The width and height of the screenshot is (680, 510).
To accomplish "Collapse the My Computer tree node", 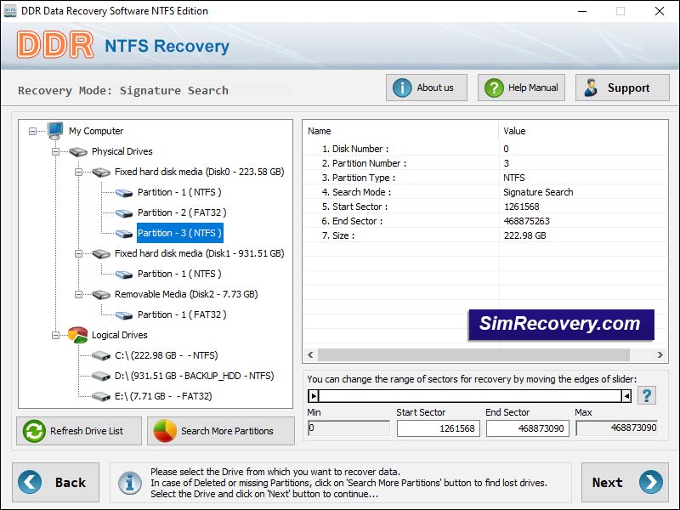I will click(32, 131).
